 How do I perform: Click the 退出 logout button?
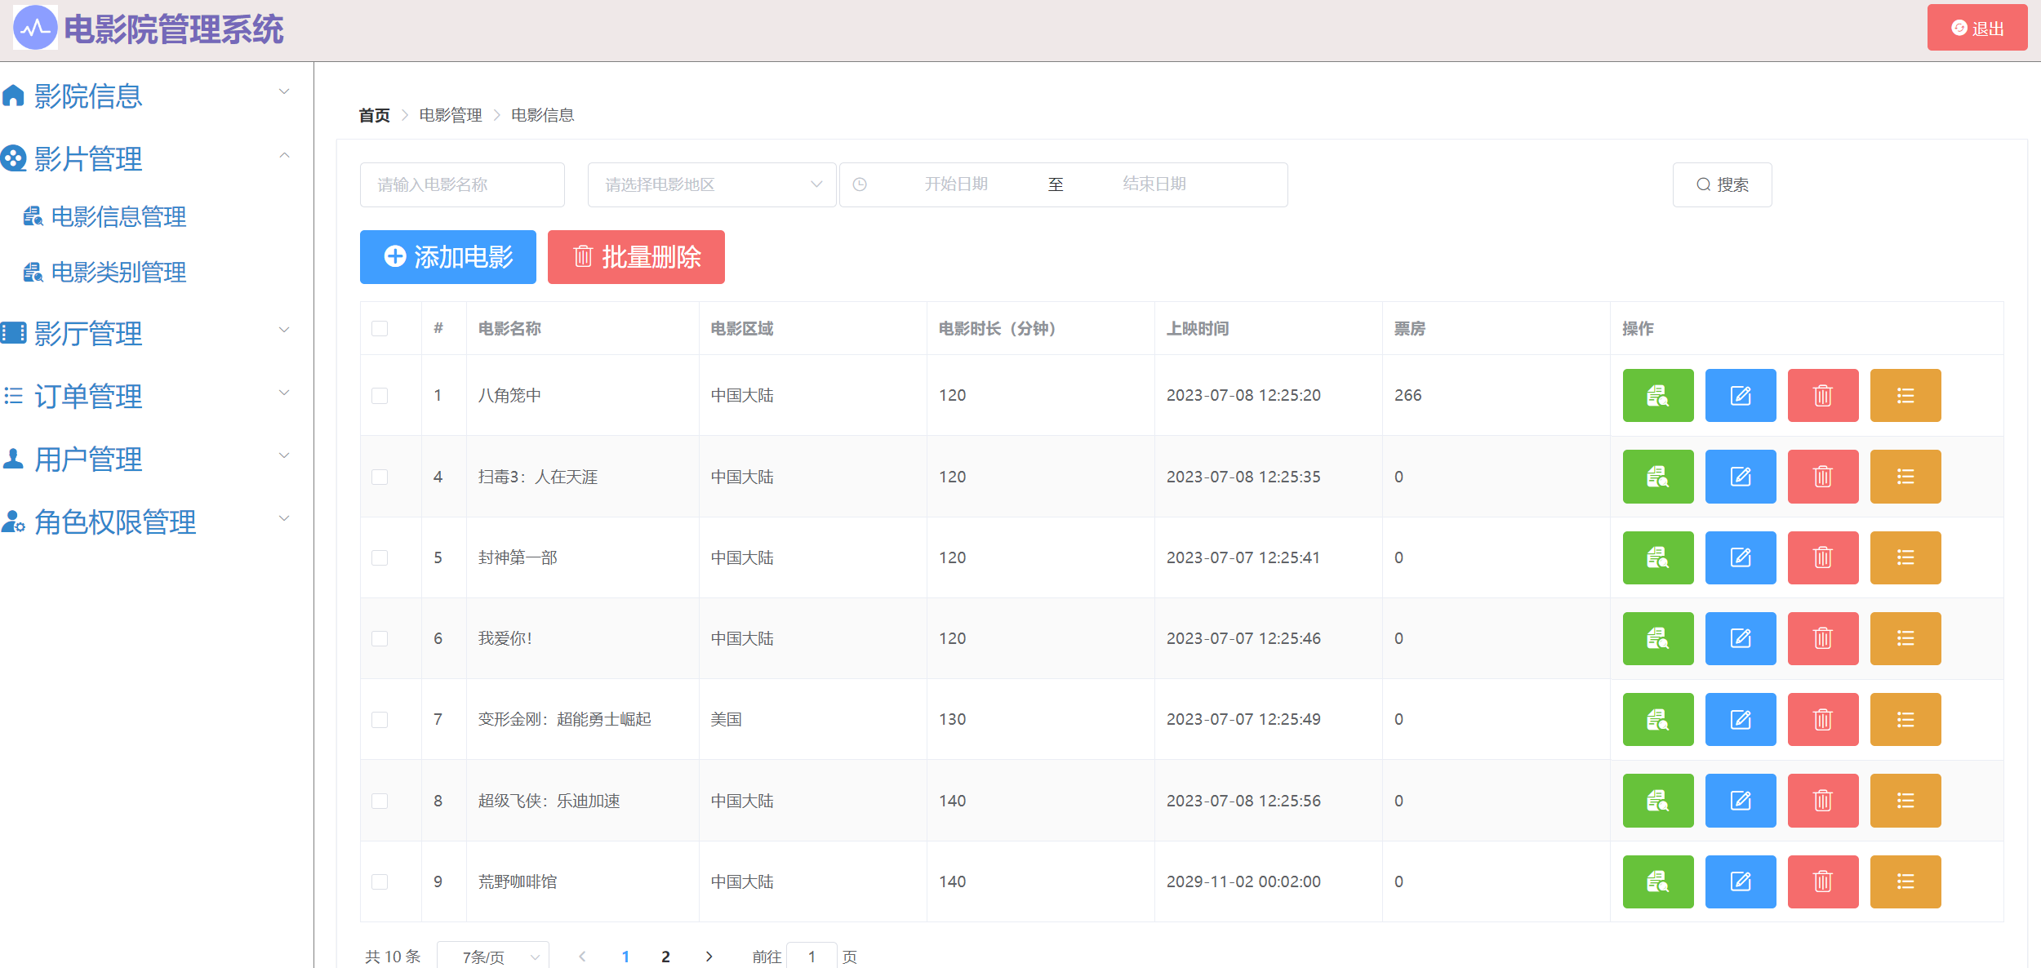[1977, 27]
